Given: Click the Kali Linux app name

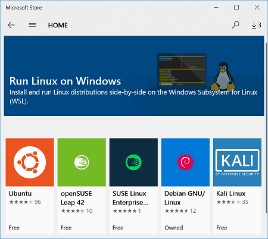Looking at the screenshot, I should (x=231, y=193).
